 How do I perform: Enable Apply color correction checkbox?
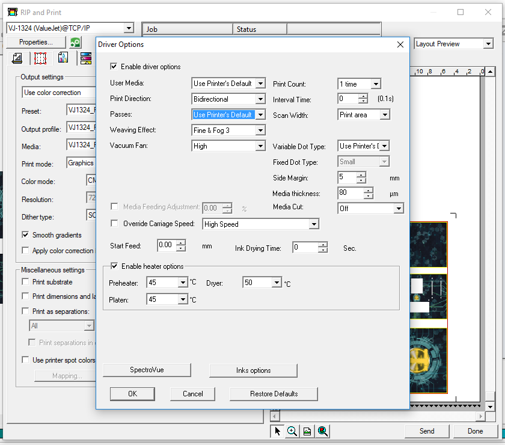(x=25, y=250)
